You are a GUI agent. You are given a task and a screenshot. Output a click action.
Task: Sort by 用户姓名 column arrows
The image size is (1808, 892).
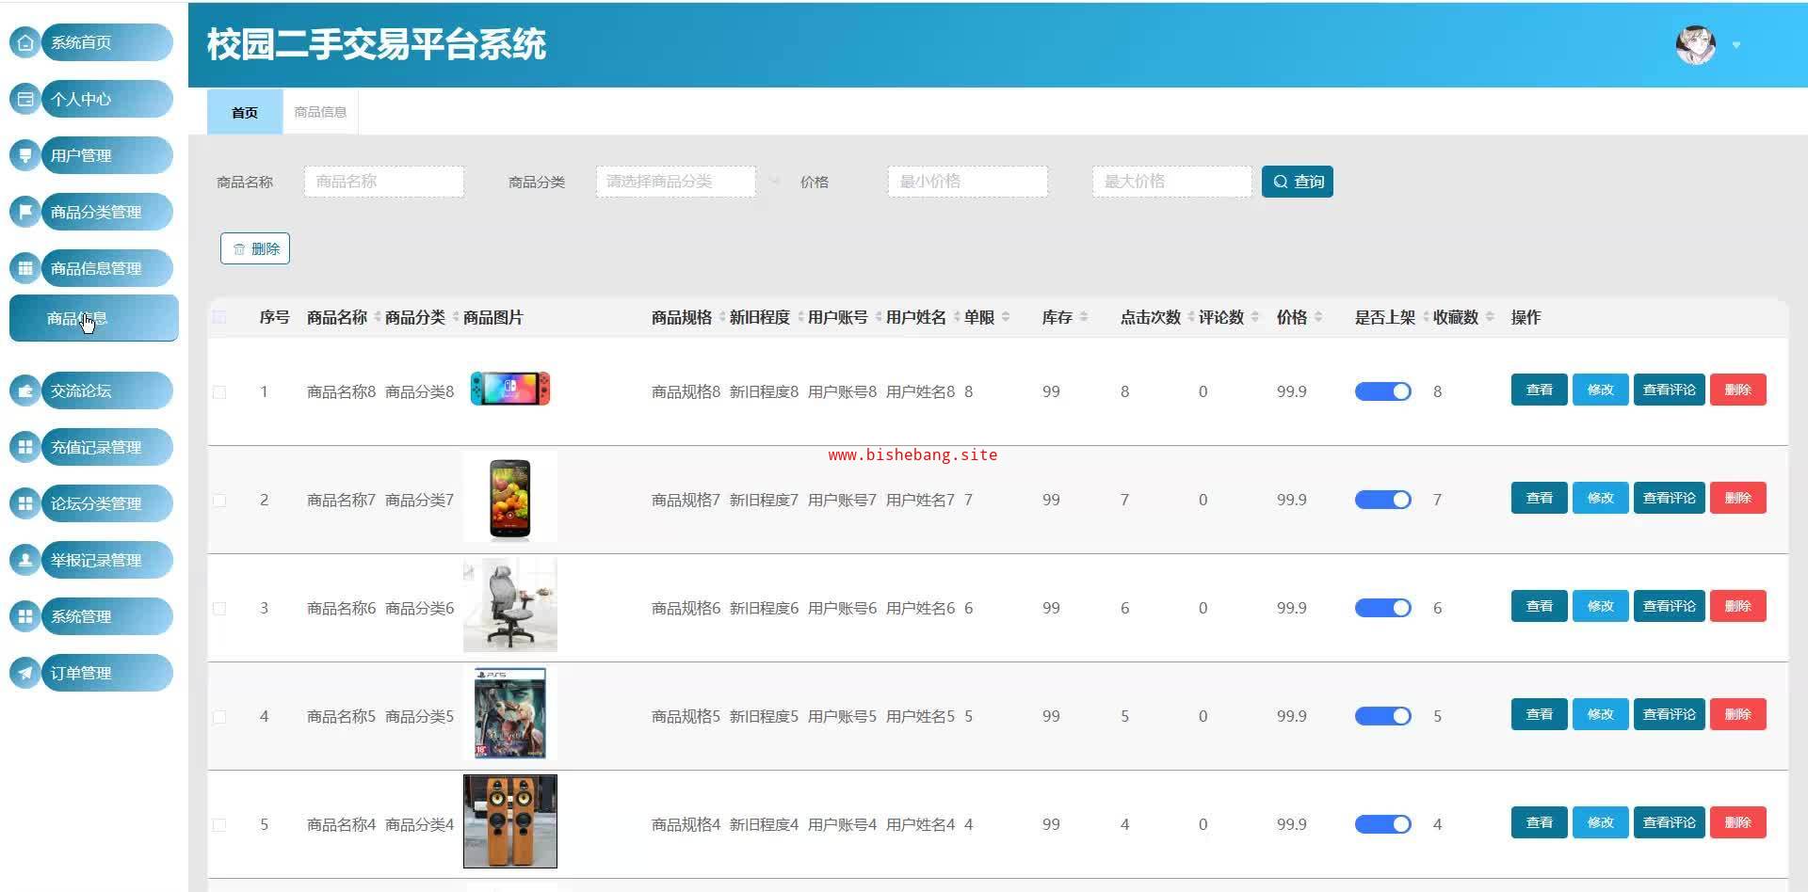[x=956, y=317]
